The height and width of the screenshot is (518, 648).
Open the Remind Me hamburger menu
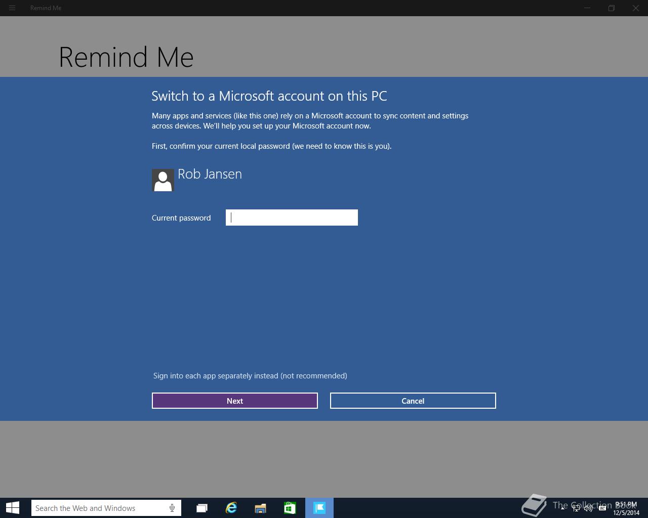[12, 8]
